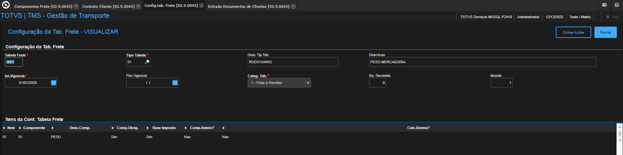Screen dimensions: 623x155
Task: Close the Entrada Documentos de Clientes tab
Action: [x=293, y=6]
